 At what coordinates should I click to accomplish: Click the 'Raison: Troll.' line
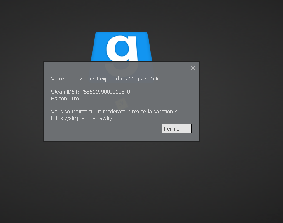pyautogui.click(x=67, y=99)
